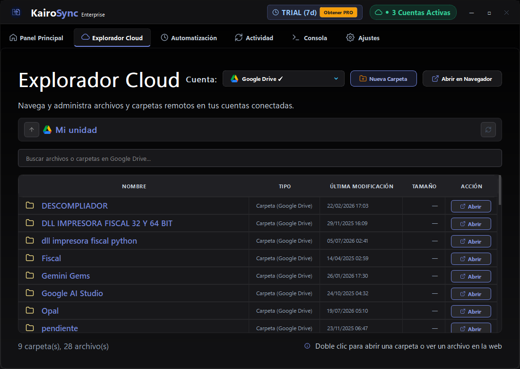Click the cloud icon in Cuentas Activas badge
Screen dimensions: 520x369
378,13
